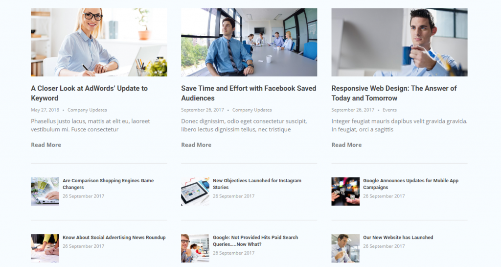Open the man holding blue mug image

(399, 42)
